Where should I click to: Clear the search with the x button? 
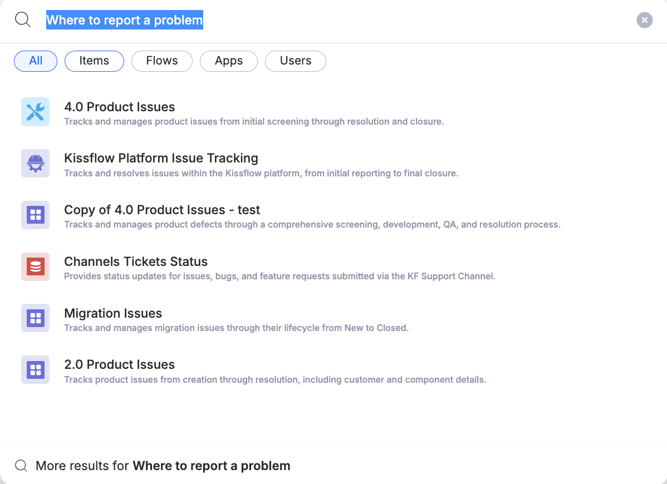click(x=644, y=20)
